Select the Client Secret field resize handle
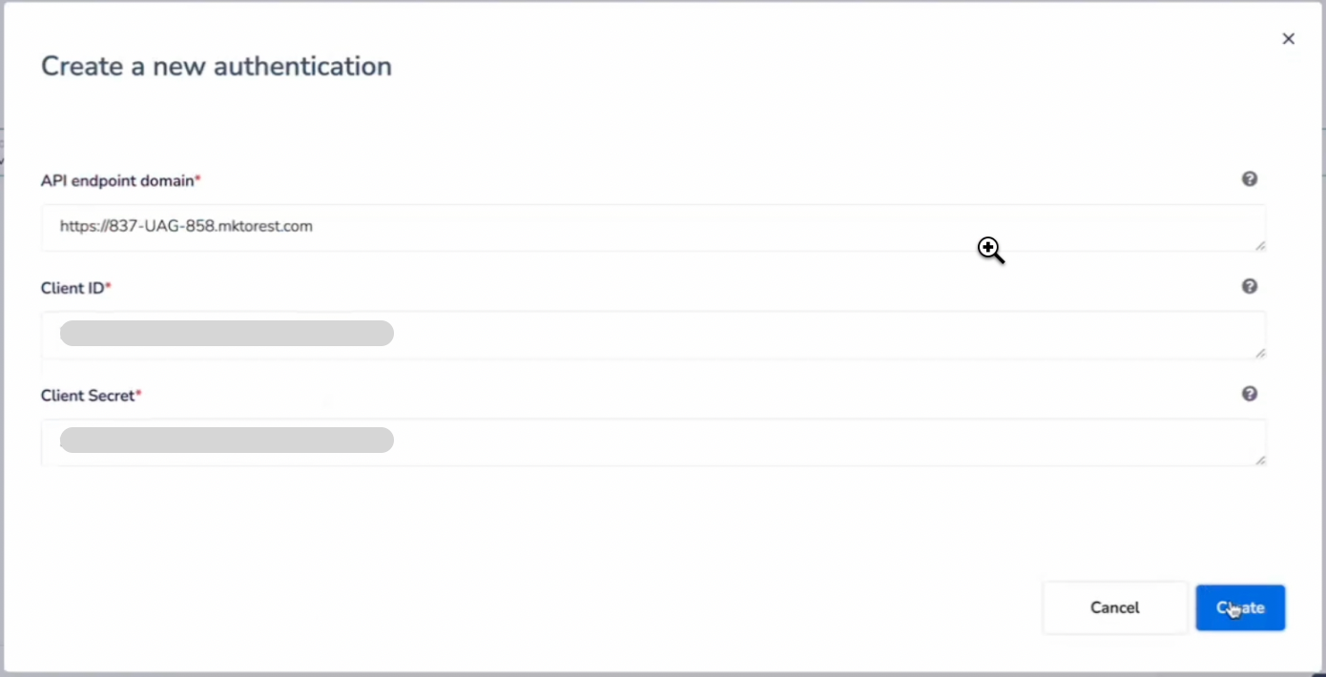The height and width of the screenshot is (677, 1326). [x=1260, y=461]
